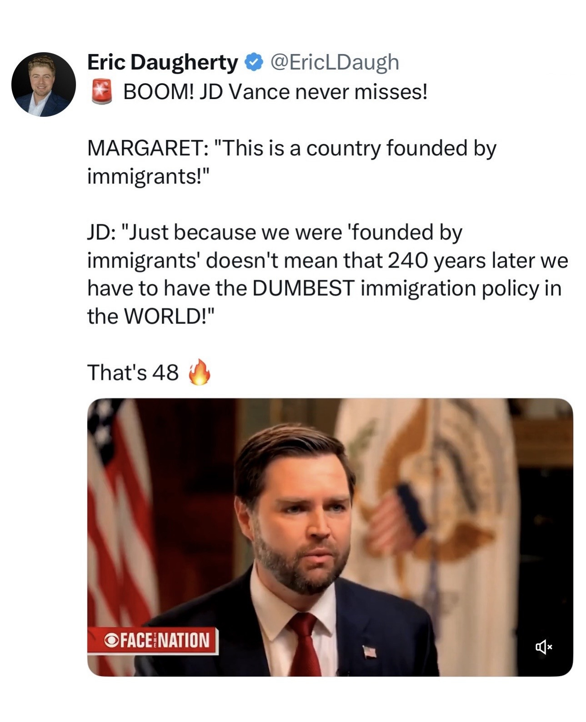Image resolution: width=586 pixels, height=722 pixels.
Task: Click the CBS eye logo in video
Action: (111, 640)
